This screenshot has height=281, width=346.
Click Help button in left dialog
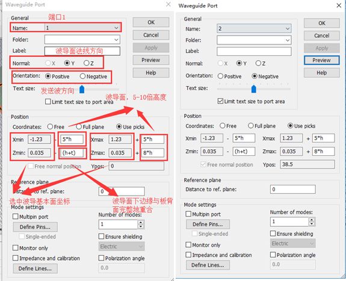pos(151,73)
